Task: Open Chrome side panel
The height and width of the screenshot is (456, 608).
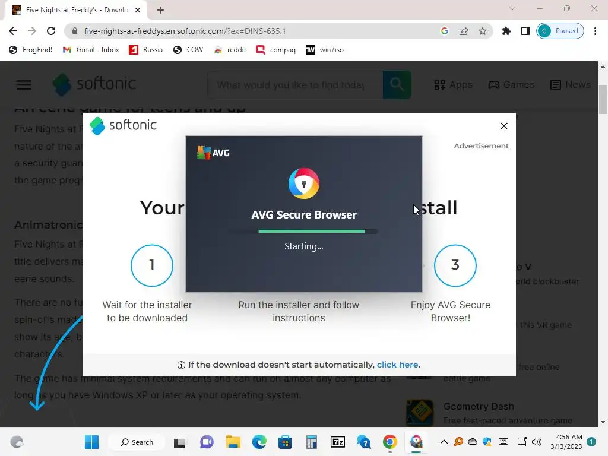Action: point(525,31)
